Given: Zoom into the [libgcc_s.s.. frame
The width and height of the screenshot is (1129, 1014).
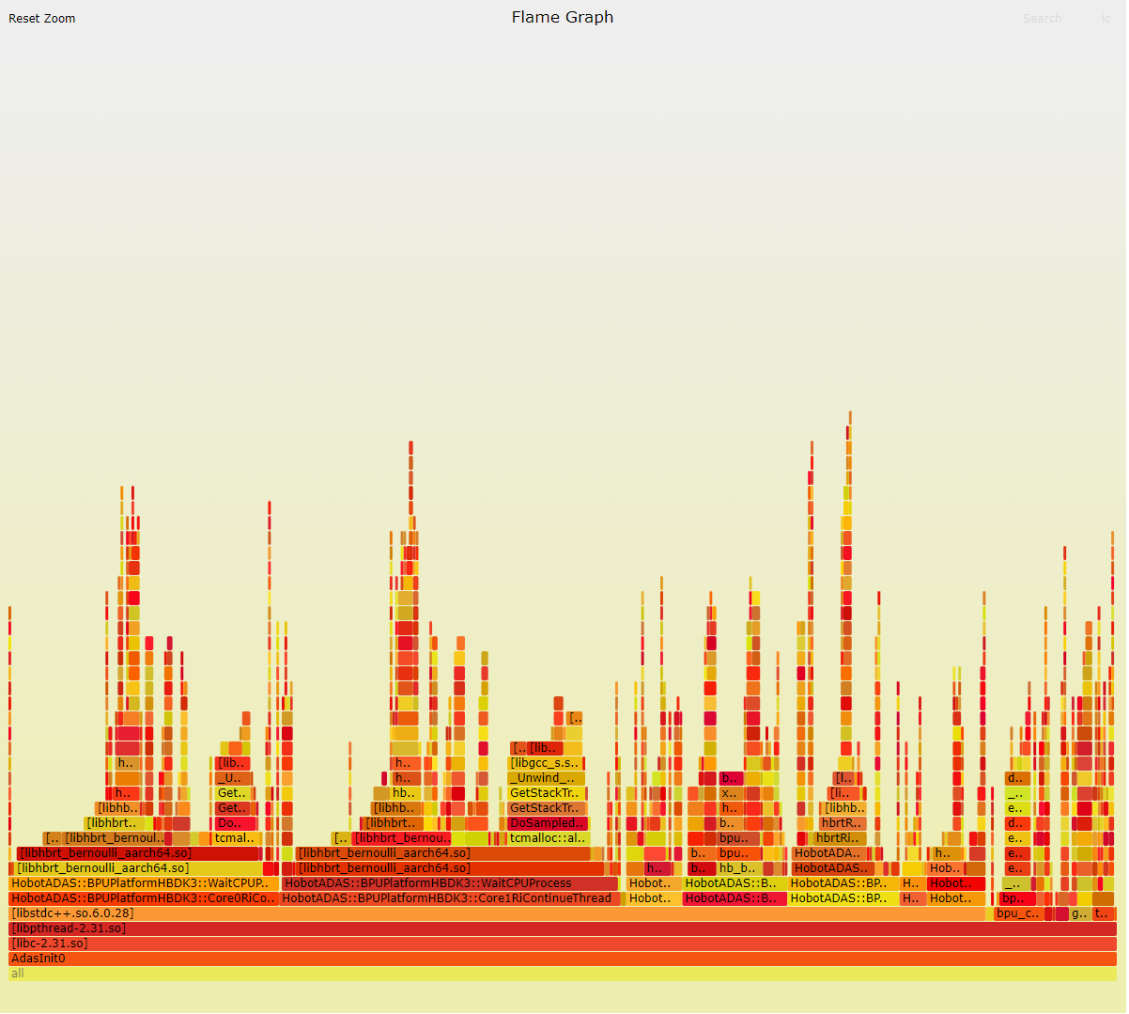Looking at the screenshot, I should 545,763.
